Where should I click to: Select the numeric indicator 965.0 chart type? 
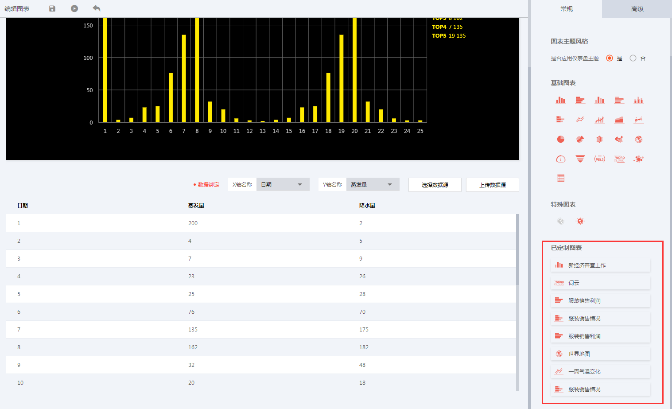point(600,159)
